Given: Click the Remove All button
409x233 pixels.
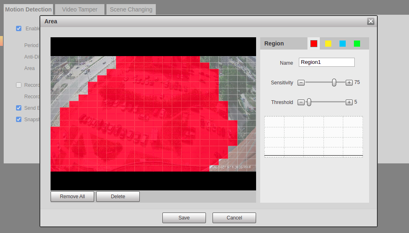Looking at the screenshot, I should click(72, 197).
